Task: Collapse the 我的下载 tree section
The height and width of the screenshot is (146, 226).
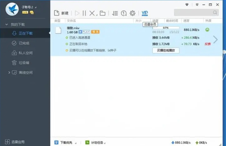Action: [6, 24]
